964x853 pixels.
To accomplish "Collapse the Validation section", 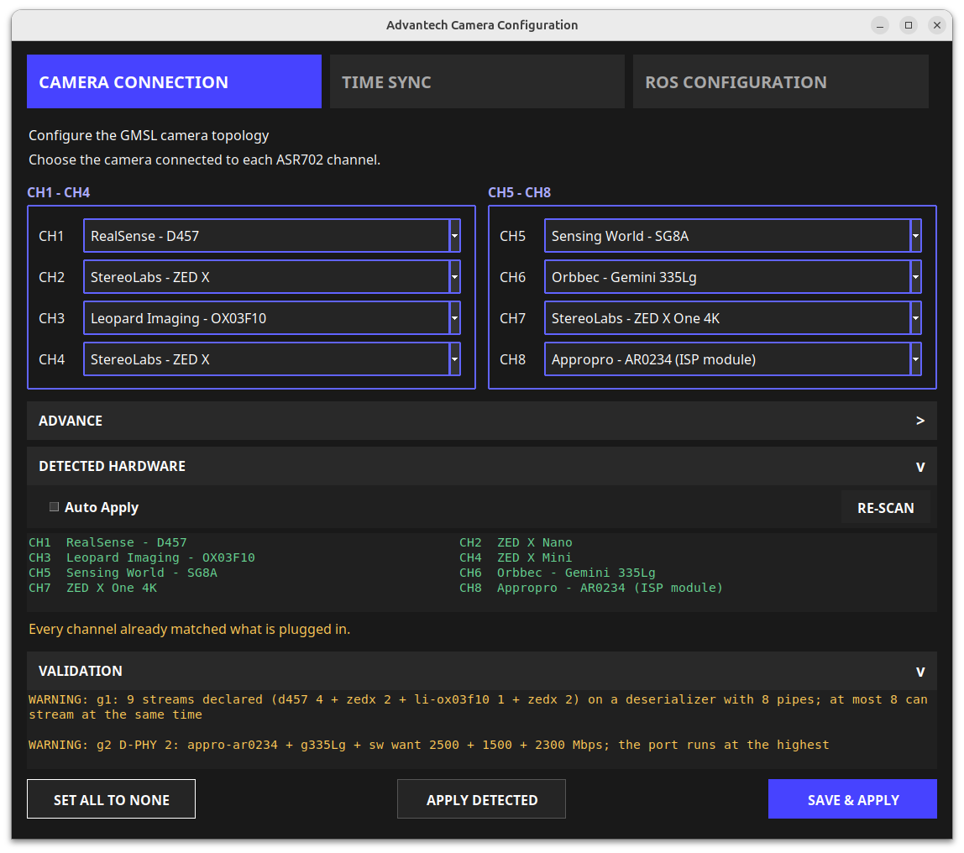I will coord(482,671).
